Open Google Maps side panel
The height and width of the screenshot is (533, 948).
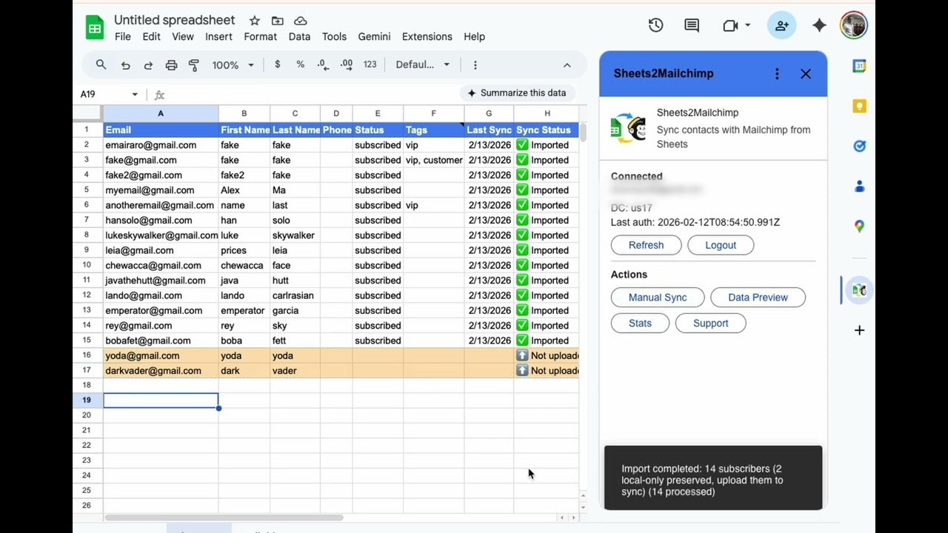859,227
